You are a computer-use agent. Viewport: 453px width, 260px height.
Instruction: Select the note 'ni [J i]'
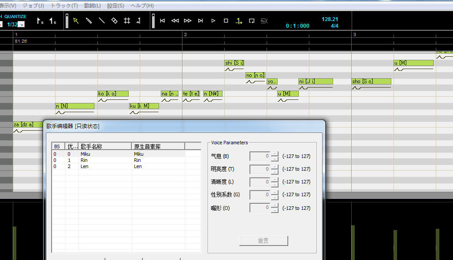(x=316, y=81)
